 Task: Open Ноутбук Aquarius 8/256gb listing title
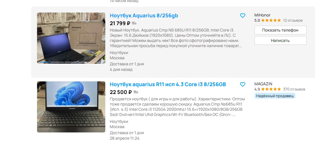[144, 15]
